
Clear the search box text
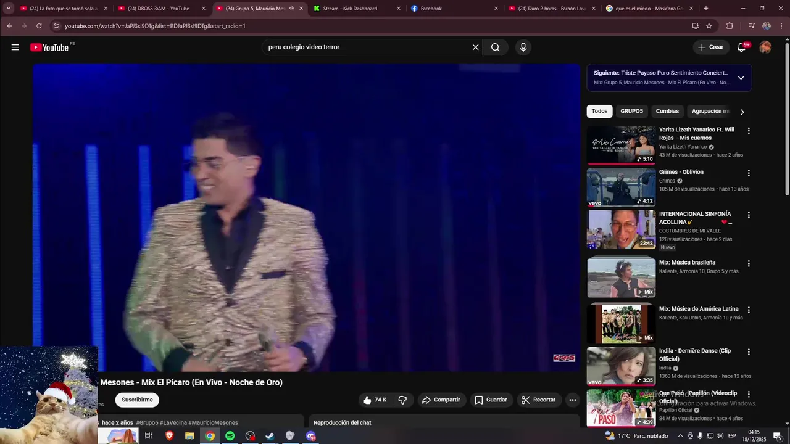(x=475, y=47)
